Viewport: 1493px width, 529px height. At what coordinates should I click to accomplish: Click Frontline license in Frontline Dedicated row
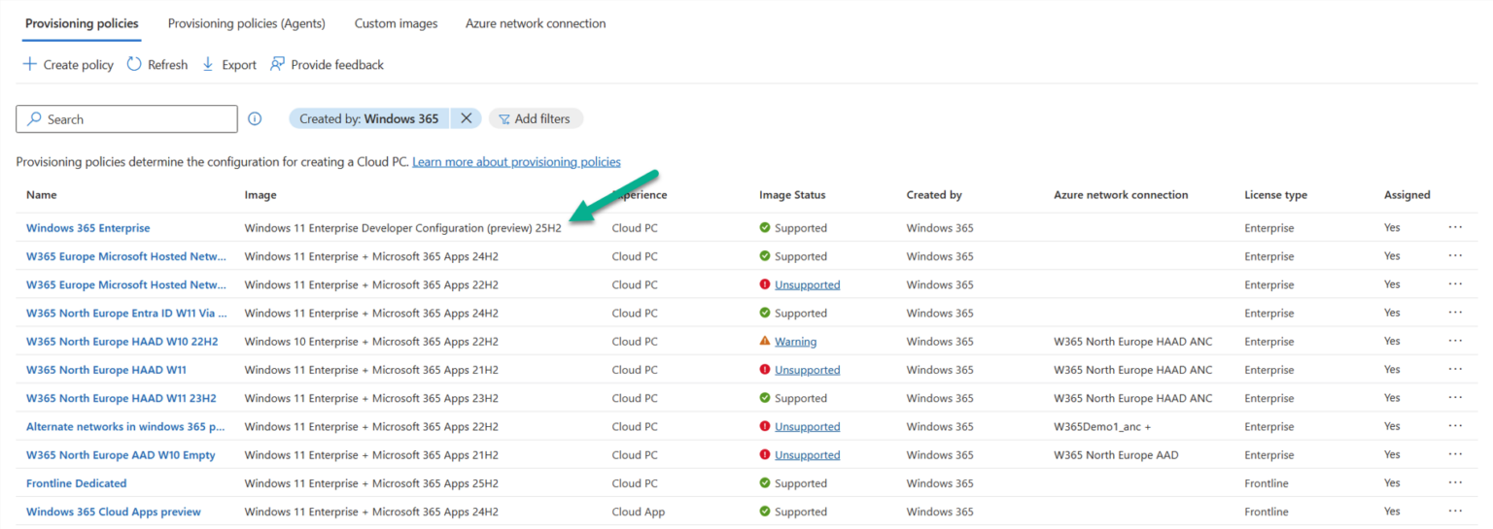(1267, 483)
